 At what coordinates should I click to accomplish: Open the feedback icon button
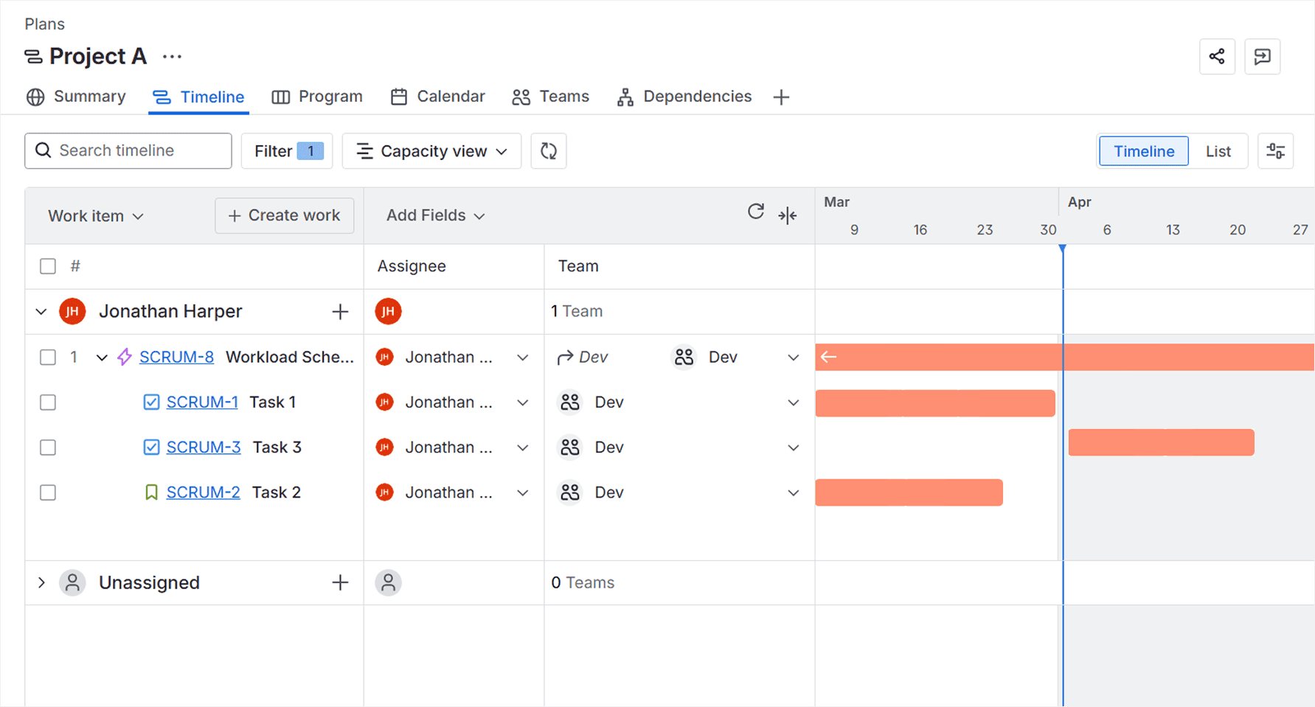click(x=1262, y=57)
